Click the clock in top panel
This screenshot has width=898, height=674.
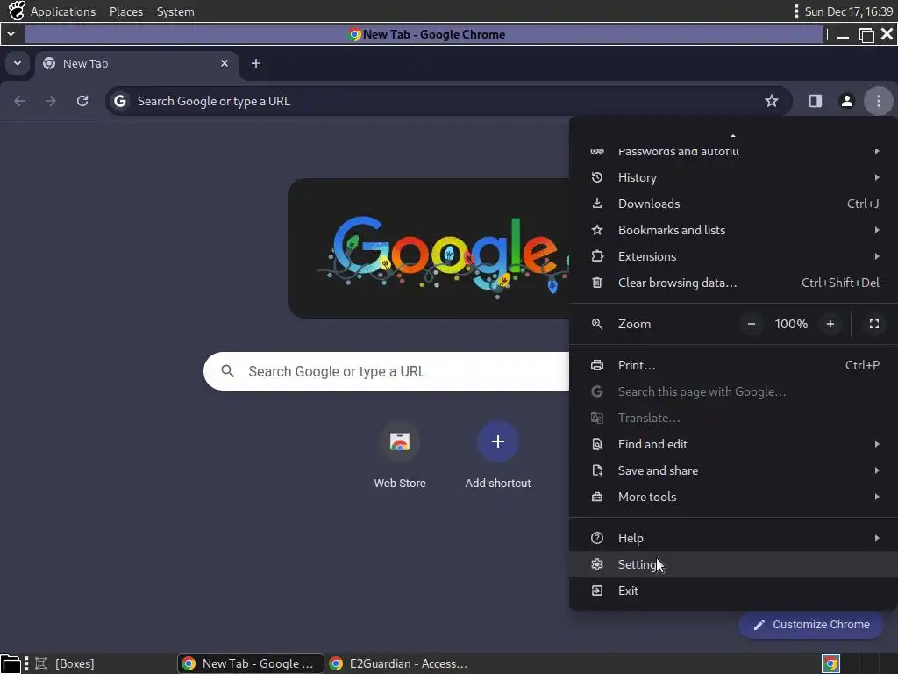849,11
